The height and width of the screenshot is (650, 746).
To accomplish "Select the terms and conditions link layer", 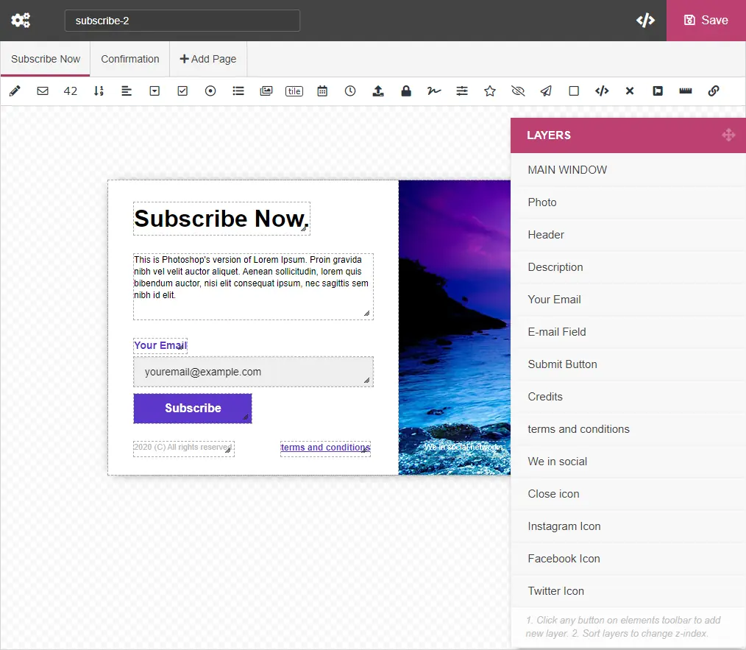I will click(578, 429).
